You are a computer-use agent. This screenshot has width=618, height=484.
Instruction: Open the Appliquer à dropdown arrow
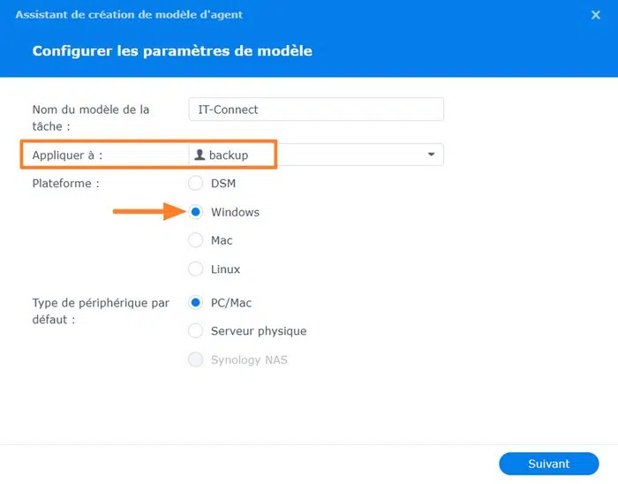pos(431,155)
